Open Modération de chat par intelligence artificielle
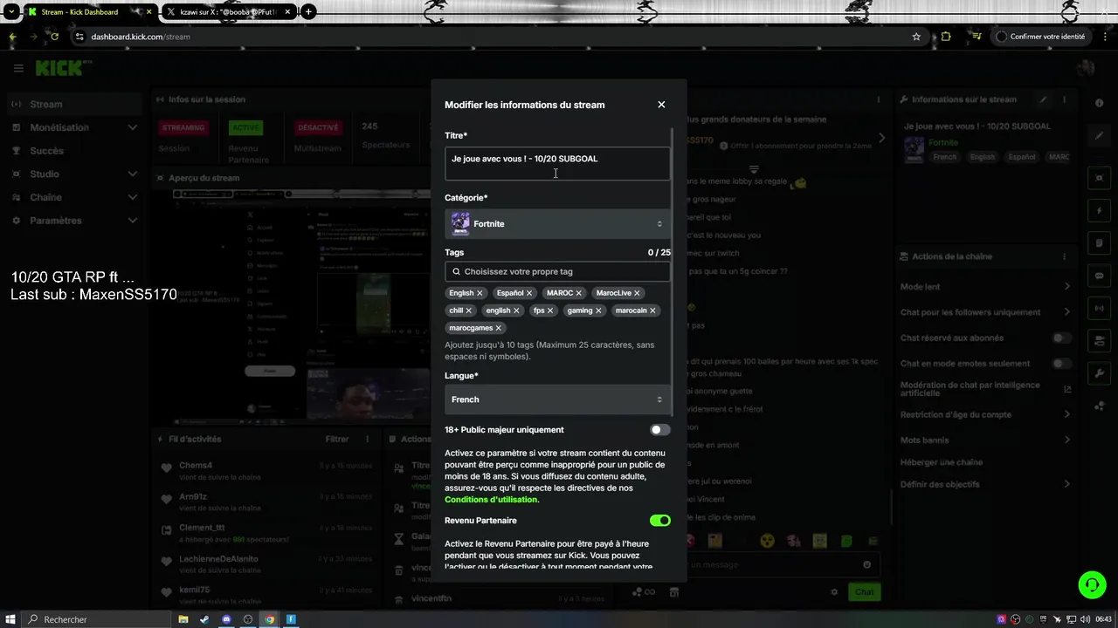The width and height of the screenshot is (1118, 628). 985,389
